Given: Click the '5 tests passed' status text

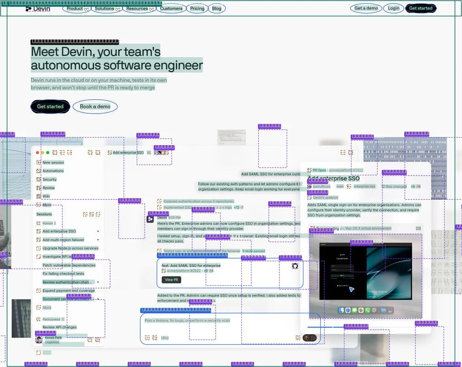Looking at the screenshot, I should [x=253, y=251].
